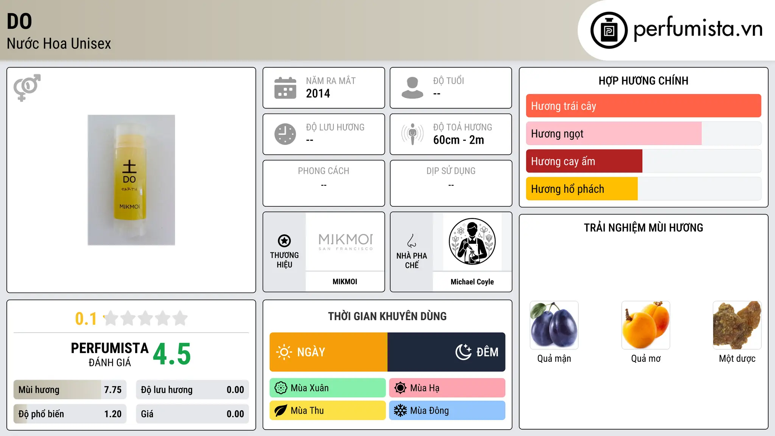Screen dimensions: 775x436
Task: Click the unisex gender symbol icon
Action: tap(27, 87)
